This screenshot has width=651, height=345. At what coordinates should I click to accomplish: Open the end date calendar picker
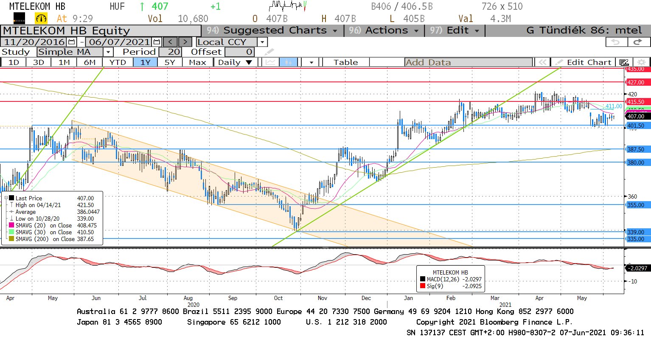(157, 42)
